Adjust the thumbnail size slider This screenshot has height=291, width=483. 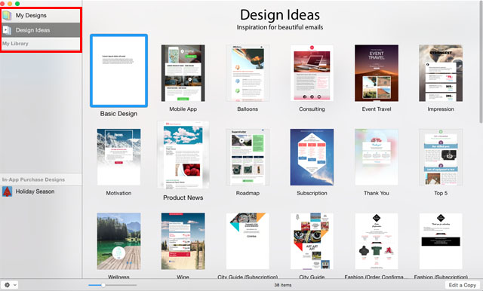coord(103,285)
